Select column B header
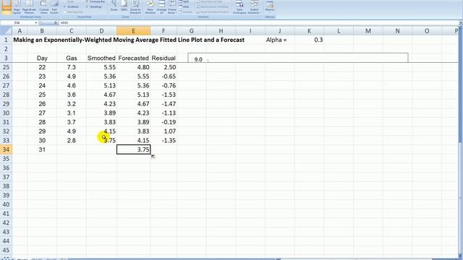Viewport: 463px width, 260px height. tap(42, 30)
